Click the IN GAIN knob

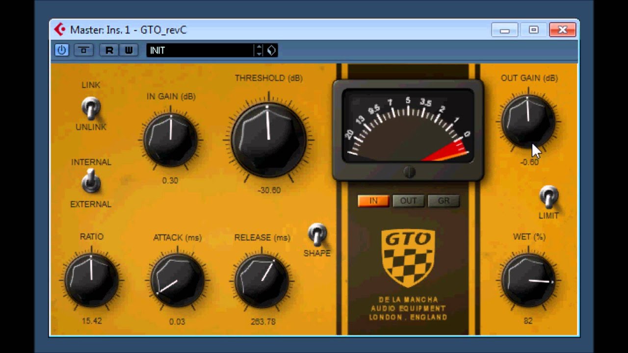170,140
